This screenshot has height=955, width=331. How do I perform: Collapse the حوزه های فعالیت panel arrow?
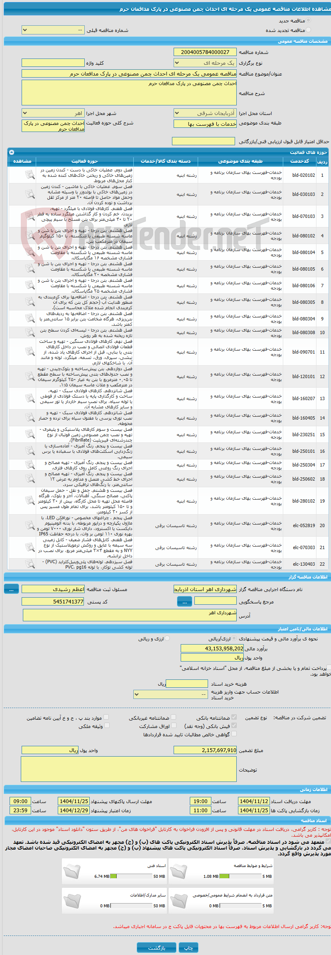coord(12,152)
